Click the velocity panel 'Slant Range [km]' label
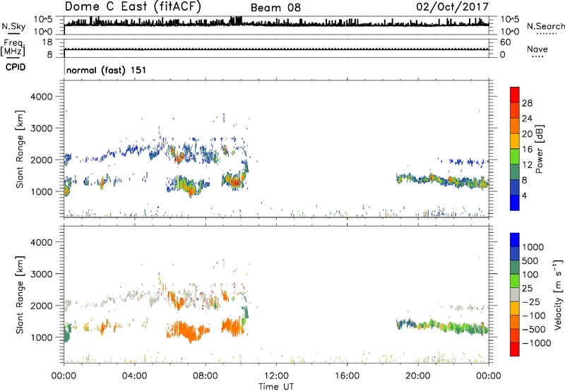This screenshot has width=565, height=391. click(20, 294)
